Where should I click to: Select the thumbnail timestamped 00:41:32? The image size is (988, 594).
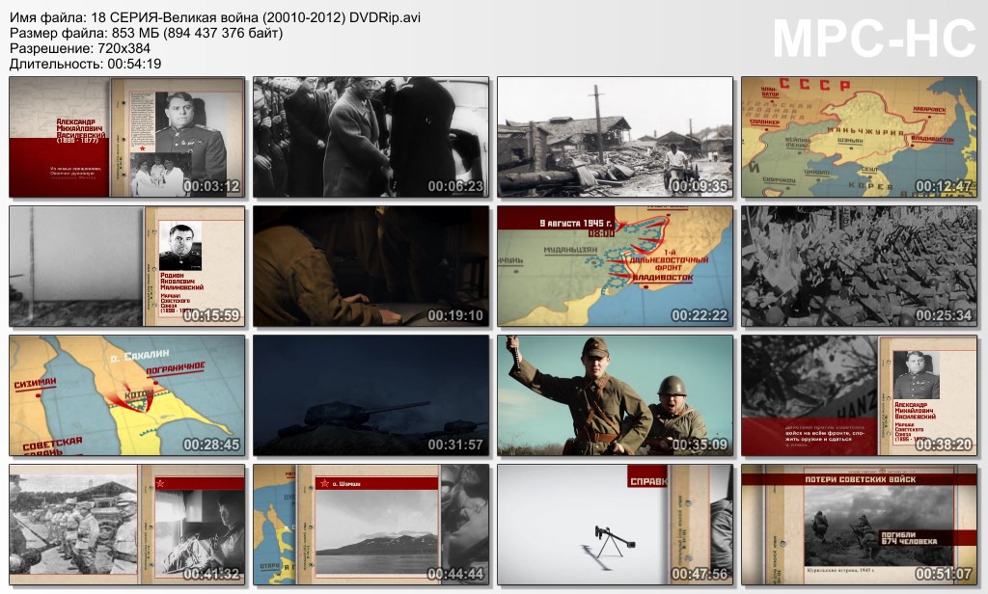pos(127,524)
